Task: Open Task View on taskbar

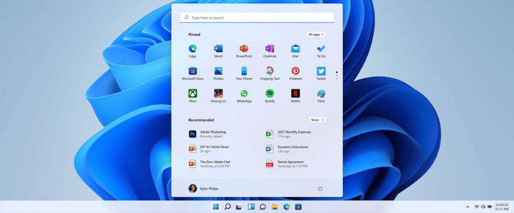Action: (x=239, y=207)
